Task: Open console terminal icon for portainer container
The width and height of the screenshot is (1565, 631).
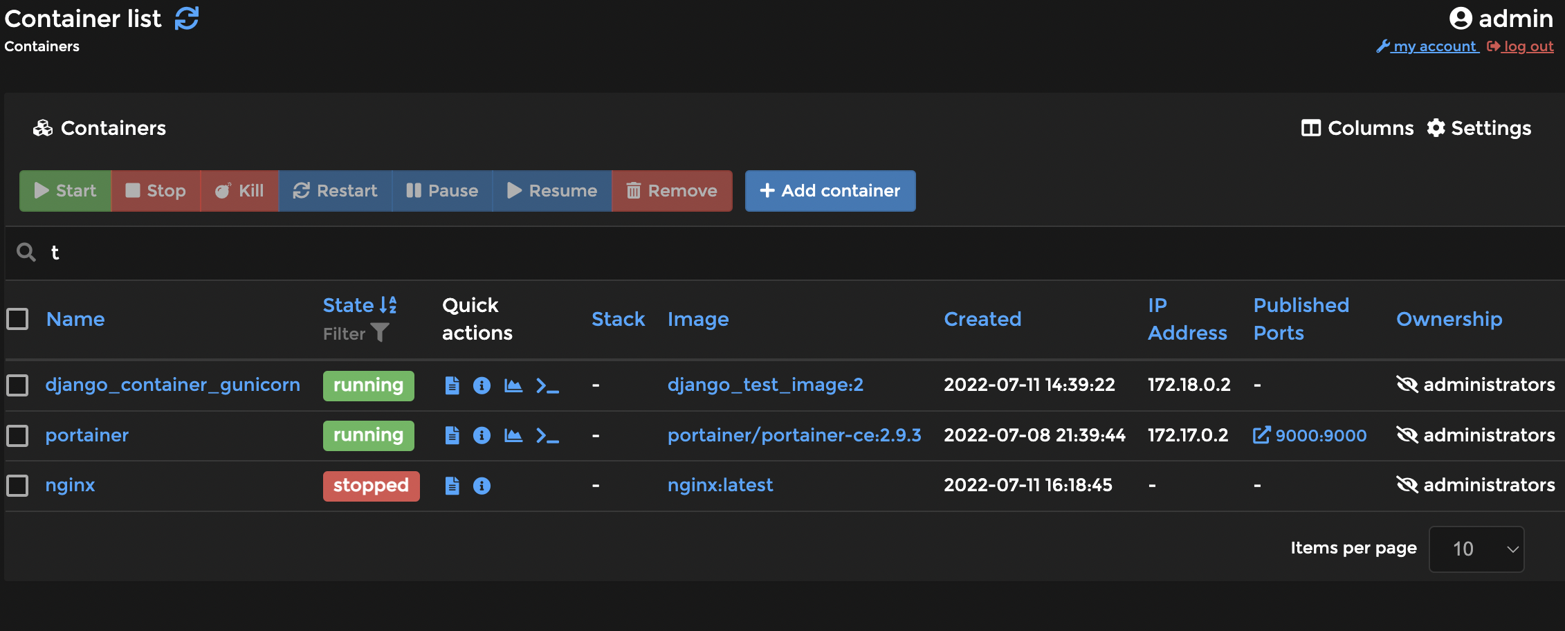Action: coord(547,435)
